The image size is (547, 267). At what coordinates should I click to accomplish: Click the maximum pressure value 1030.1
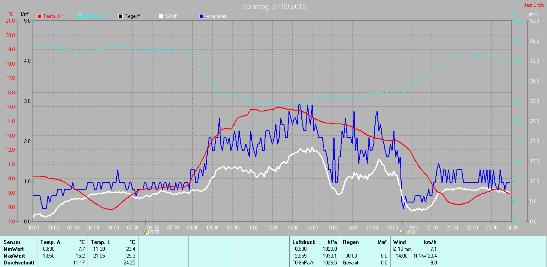[x=330, y=255]
